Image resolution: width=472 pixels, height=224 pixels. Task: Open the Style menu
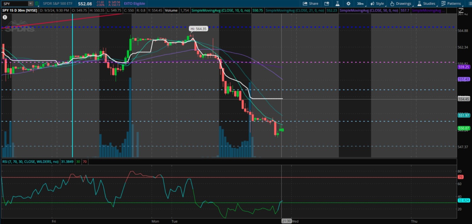coord(378,4)
